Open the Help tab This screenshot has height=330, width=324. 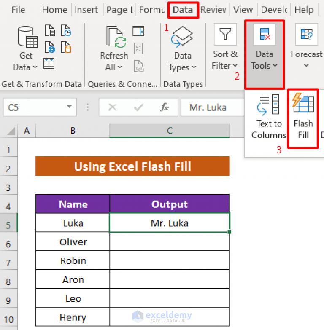pos(304,10)
